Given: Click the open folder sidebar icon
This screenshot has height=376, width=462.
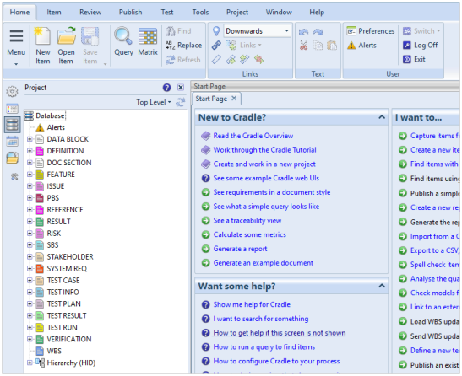Looking at the screenshot, I should click(12, 158).
